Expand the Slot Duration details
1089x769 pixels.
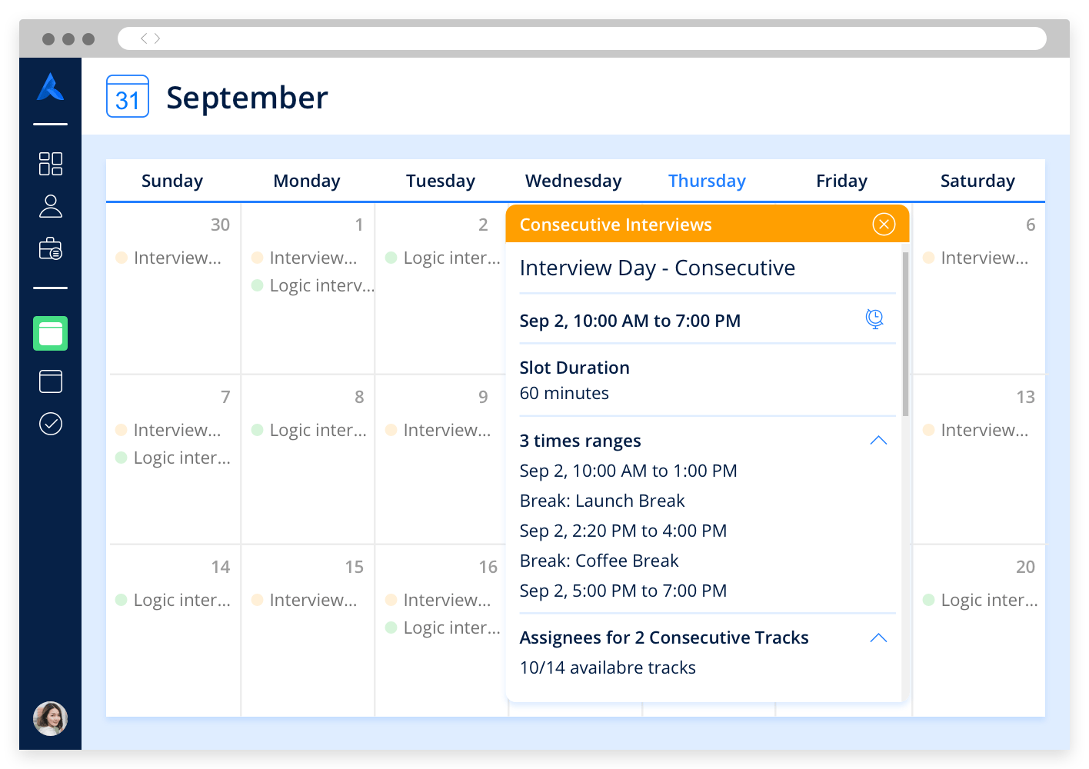pyautogui.click(x=574, y=367)
